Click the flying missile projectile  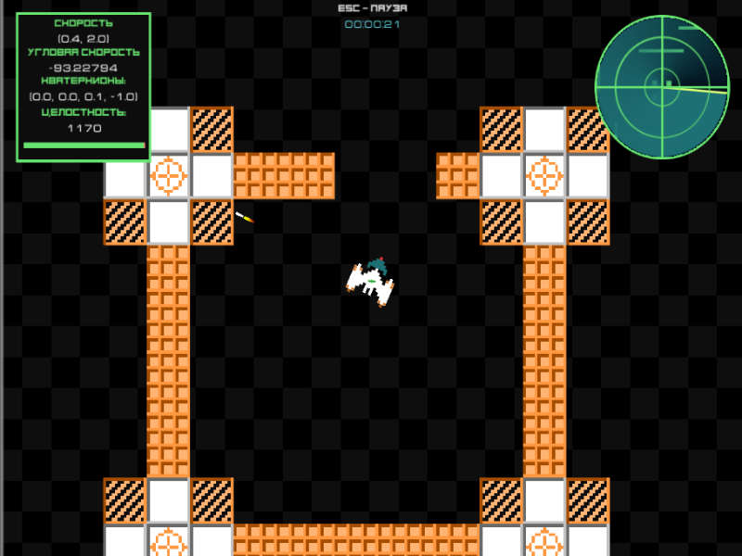click(x=245, y=218)
